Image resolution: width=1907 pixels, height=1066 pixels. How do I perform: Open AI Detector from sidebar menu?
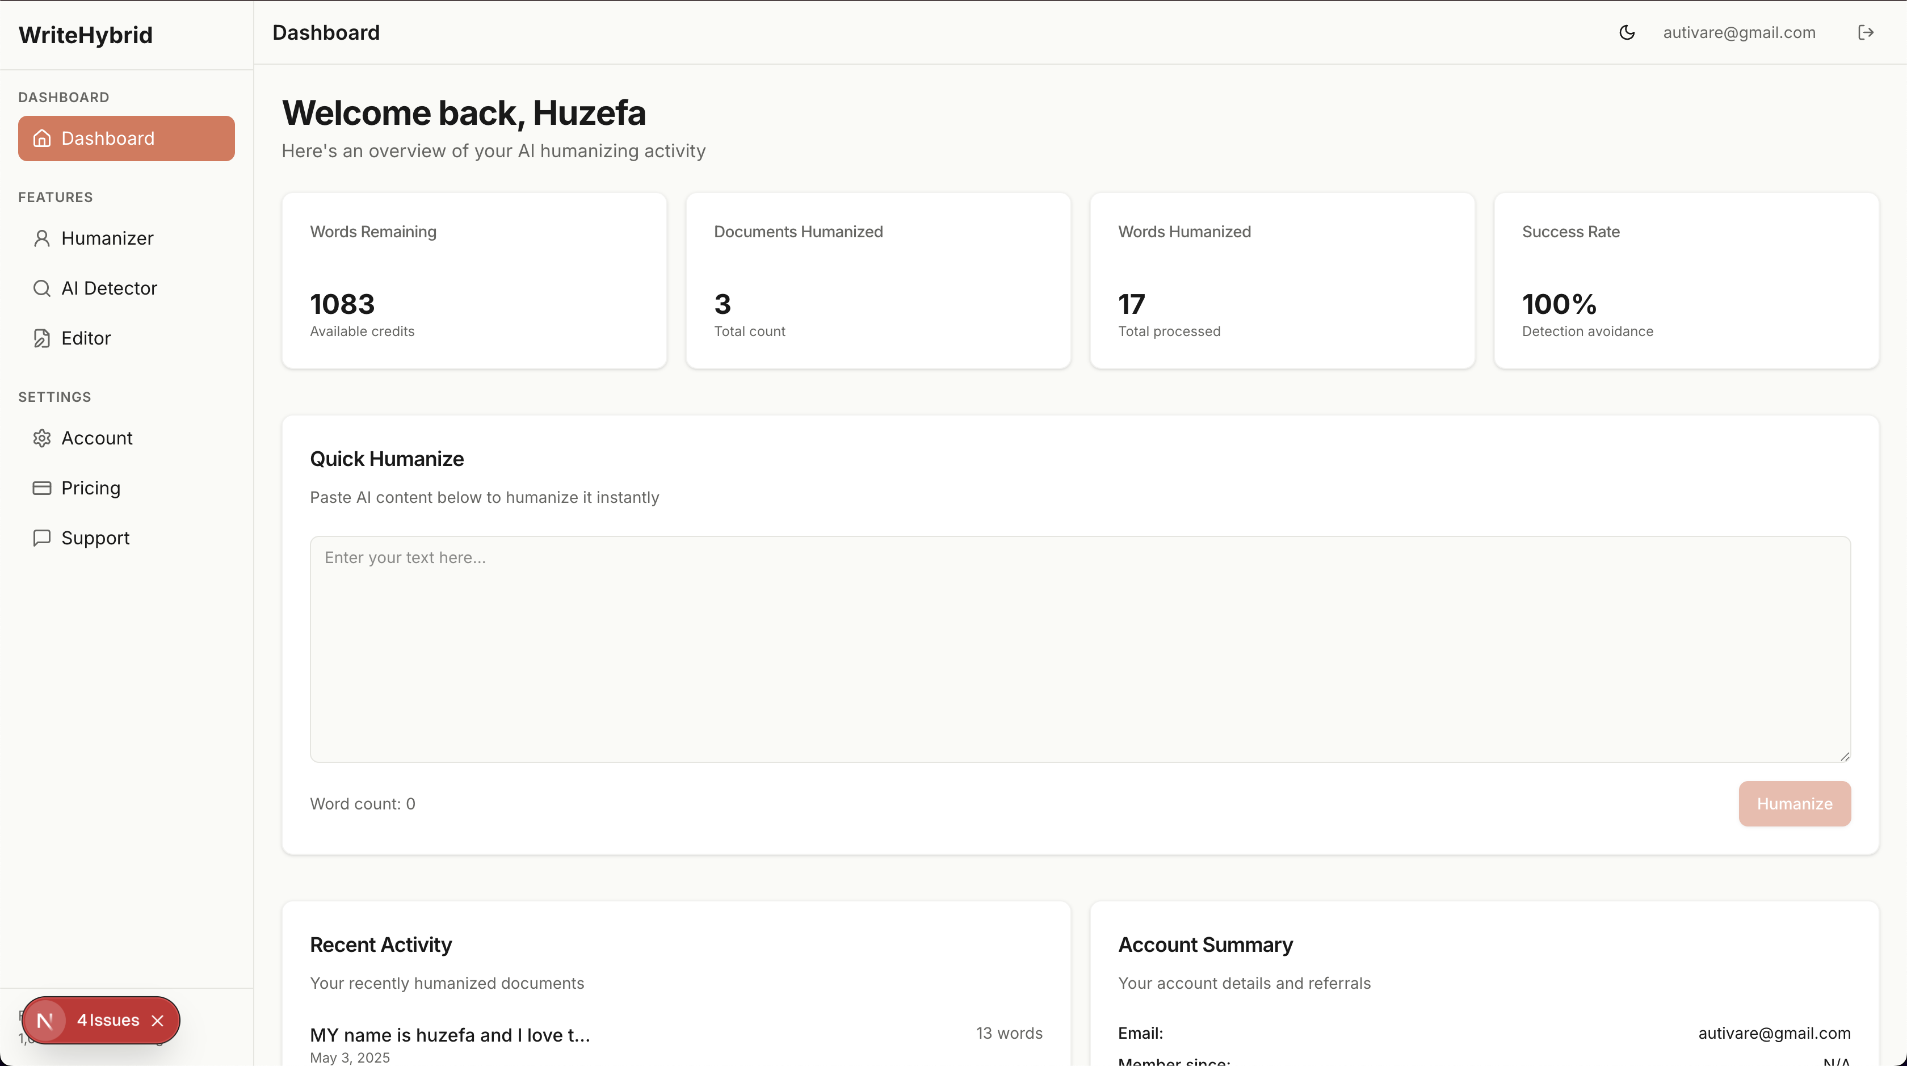tap(109, 288)
